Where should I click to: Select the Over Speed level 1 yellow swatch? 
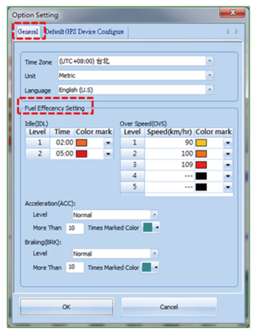pyautogui.click(x=201, y=143)
